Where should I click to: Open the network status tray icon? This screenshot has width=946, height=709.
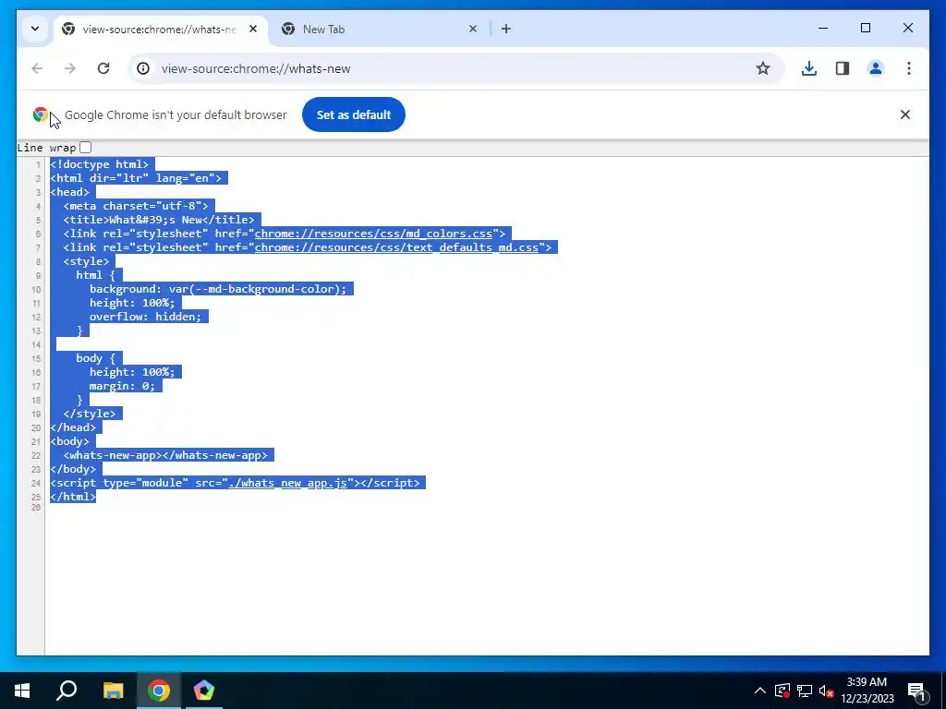(x=805, y=691)
